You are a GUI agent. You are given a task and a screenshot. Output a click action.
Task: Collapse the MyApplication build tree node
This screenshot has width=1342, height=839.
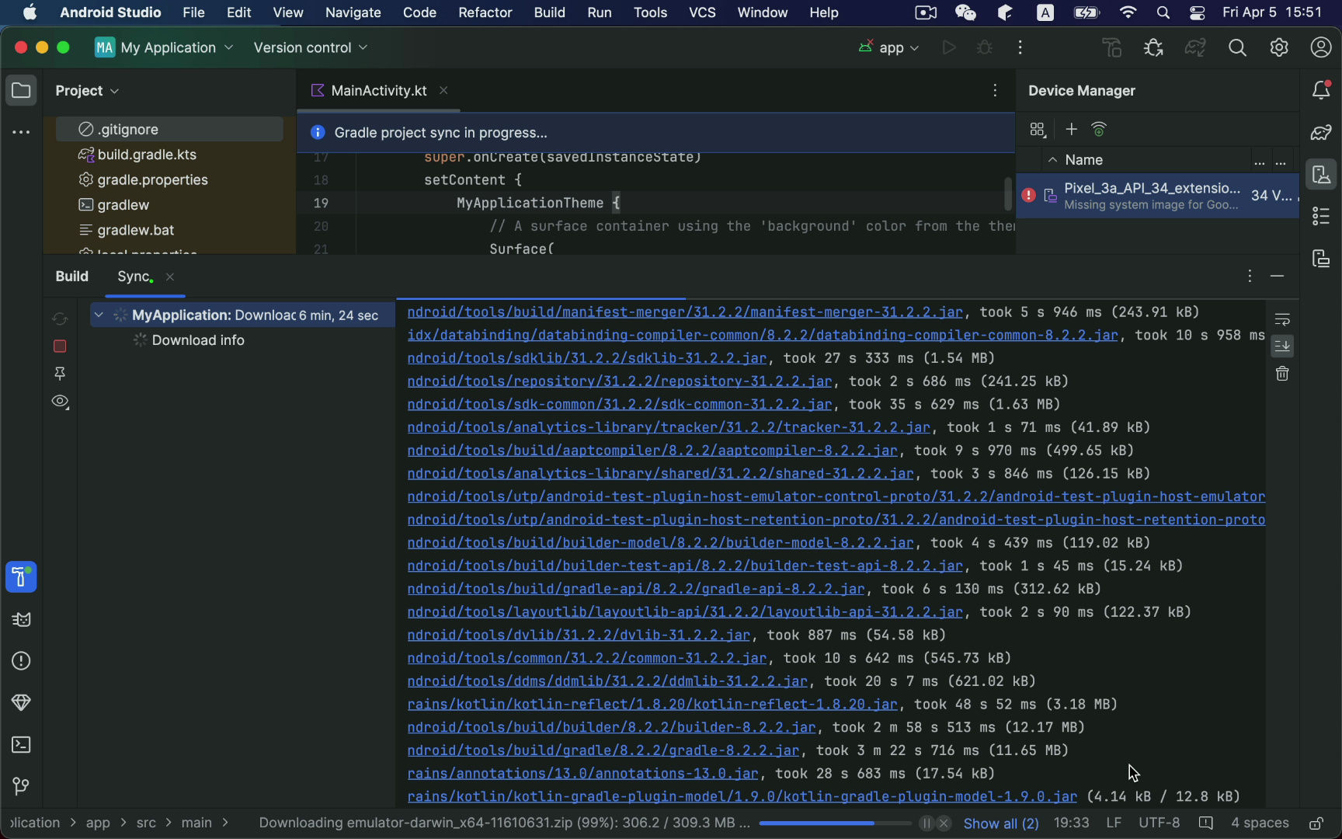coord(99,315)
